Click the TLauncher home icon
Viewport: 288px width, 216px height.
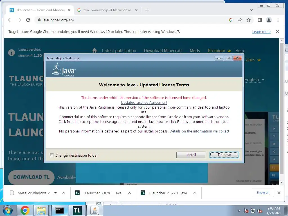94,50
